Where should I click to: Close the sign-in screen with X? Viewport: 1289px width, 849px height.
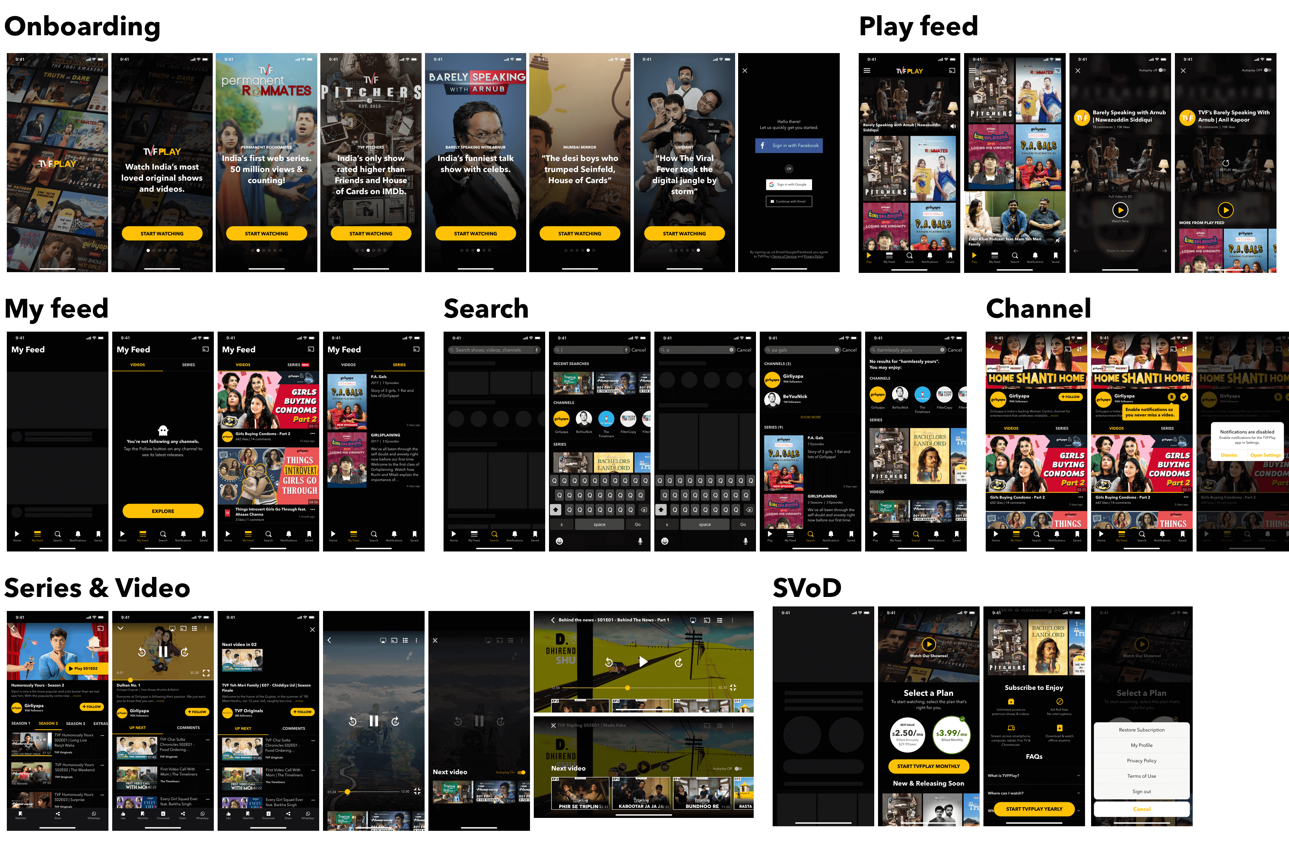click(x=745, y=70)
